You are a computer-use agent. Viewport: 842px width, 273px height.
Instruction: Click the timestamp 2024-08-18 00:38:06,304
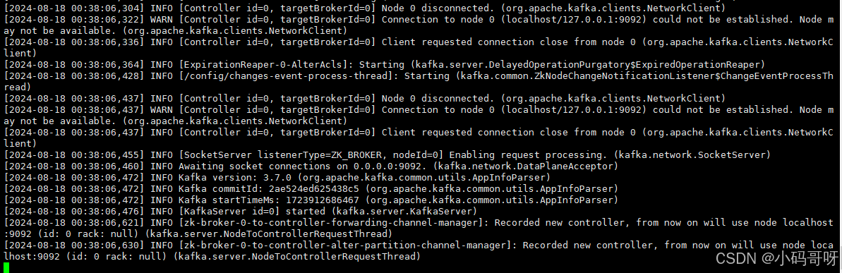point(74,8)
